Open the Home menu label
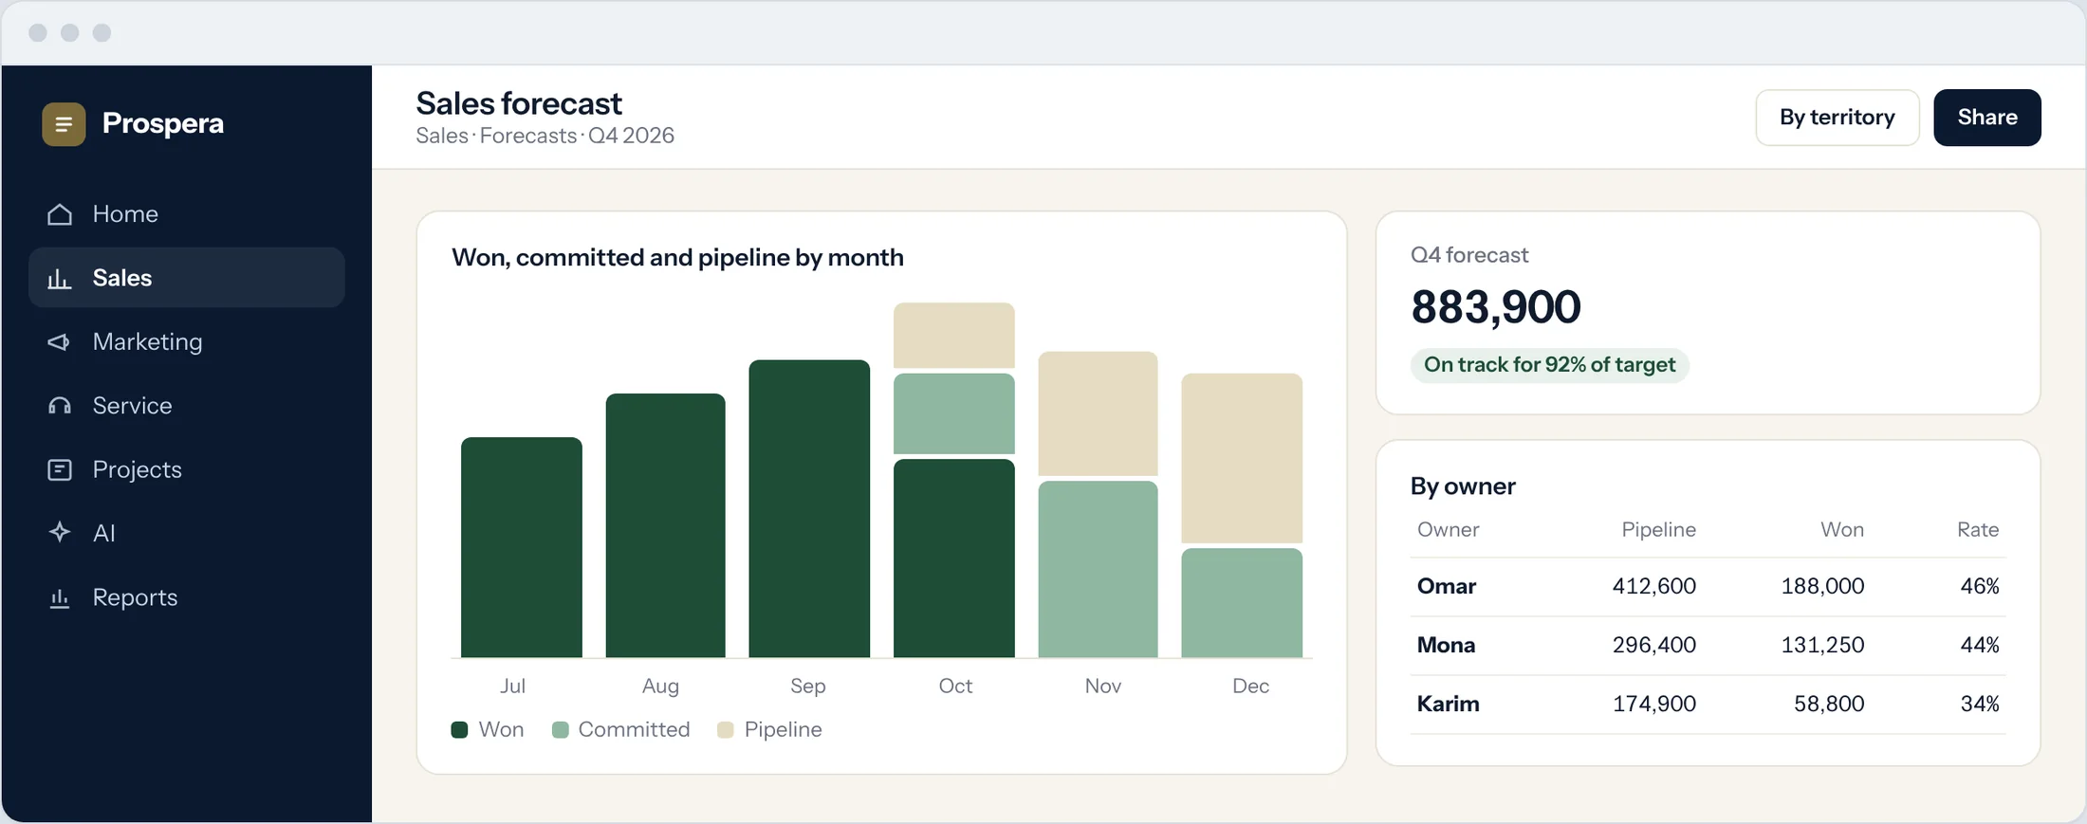Image resolution: width=2087 pixels, height=824 pixels. pyautogui.click(x=125, y=214)
